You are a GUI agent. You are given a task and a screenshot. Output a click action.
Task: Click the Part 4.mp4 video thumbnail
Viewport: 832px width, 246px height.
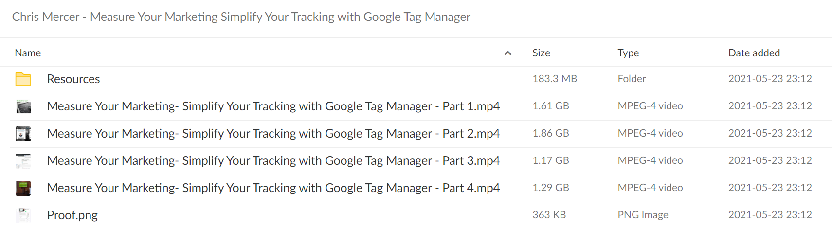pos(23,188)
